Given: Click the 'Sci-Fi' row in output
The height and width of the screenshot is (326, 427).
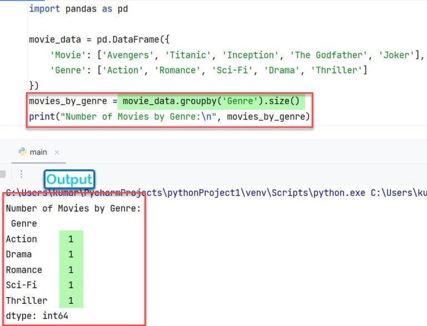Looking at the screenshot, I should point(40,285).
